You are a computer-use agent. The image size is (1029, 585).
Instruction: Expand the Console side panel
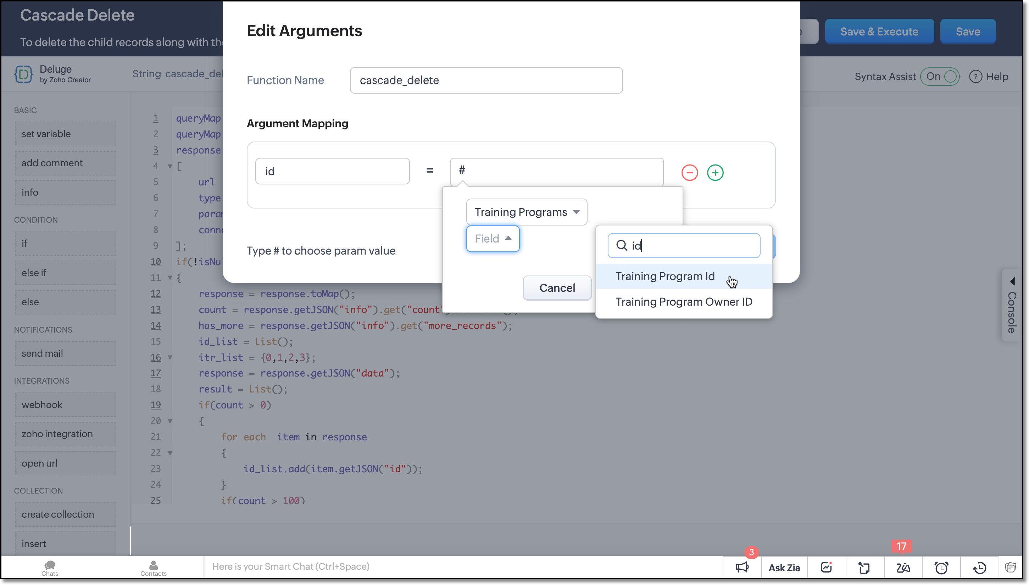(x=1012, y=305)
